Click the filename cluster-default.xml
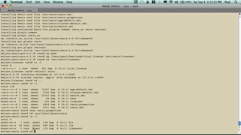Viewport: 241px width, 135px height. tap(84, 93)
